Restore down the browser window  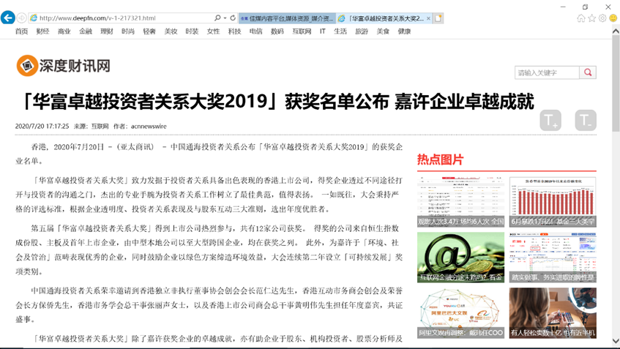click(x=585, y=7)
